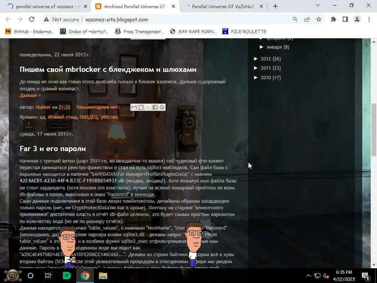
Task: Close the Archived Parallel Universe tab
Action: pyautogui.click(x=173, y=7)
